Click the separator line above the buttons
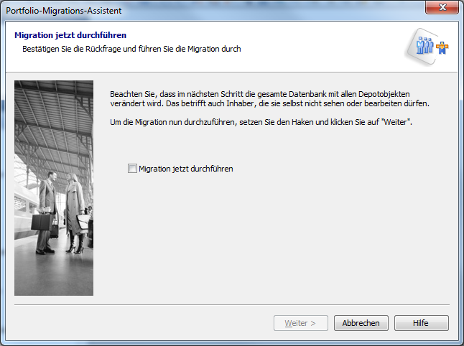The image size is (464, 346). click(231, 305)
